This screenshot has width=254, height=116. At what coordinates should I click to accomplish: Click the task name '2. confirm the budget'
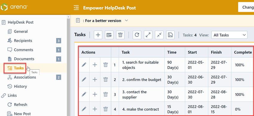tap(141, 80)
